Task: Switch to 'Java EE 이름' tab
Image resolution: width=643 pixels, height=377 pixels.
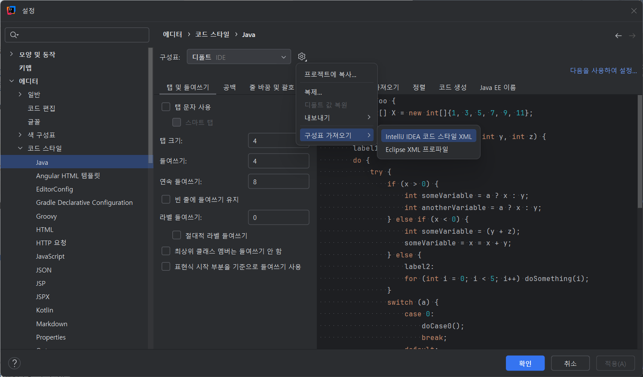Action: pos(498,87)
